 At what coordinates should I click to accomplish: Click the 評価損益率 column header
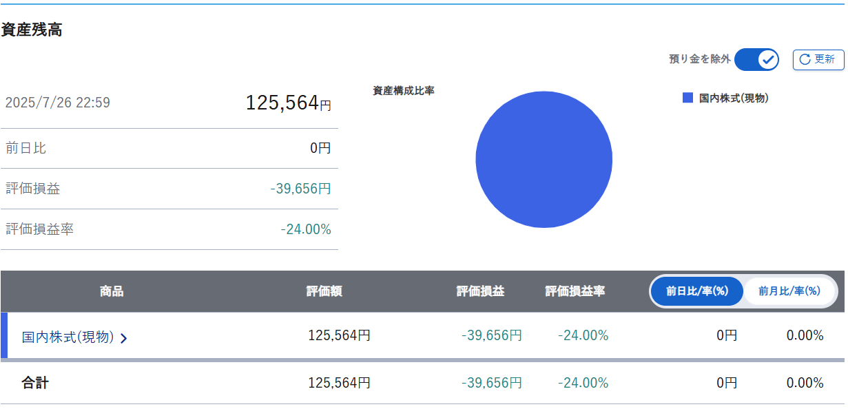[x=575, y=291]
